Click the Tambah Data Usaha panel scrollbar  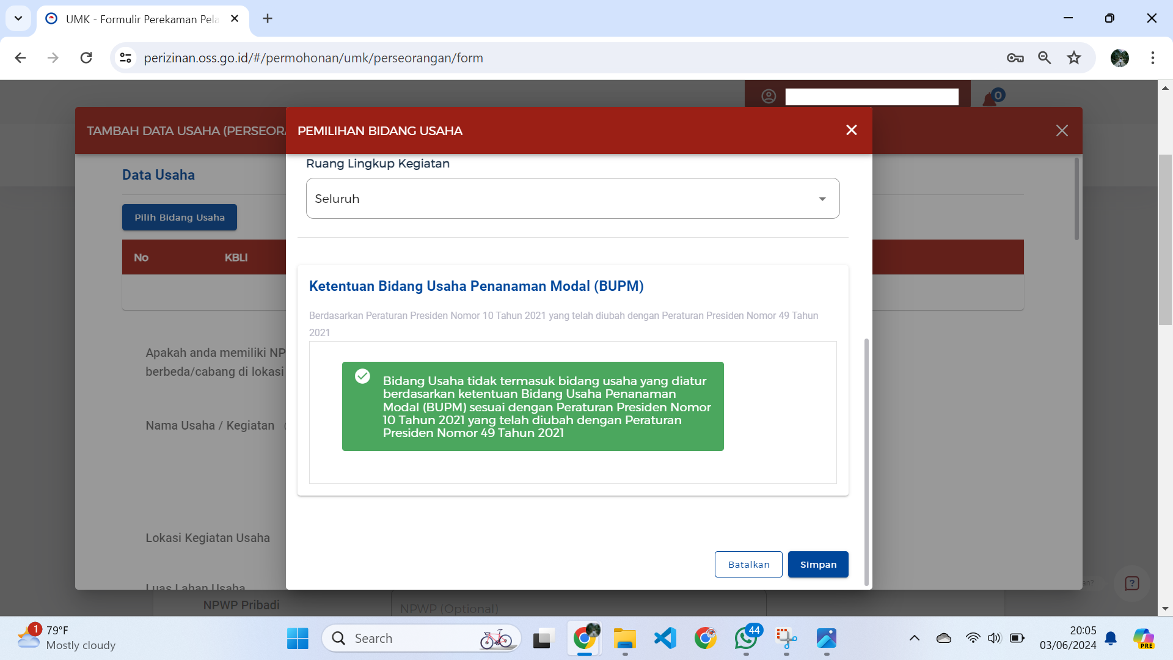coord(1076,199)
